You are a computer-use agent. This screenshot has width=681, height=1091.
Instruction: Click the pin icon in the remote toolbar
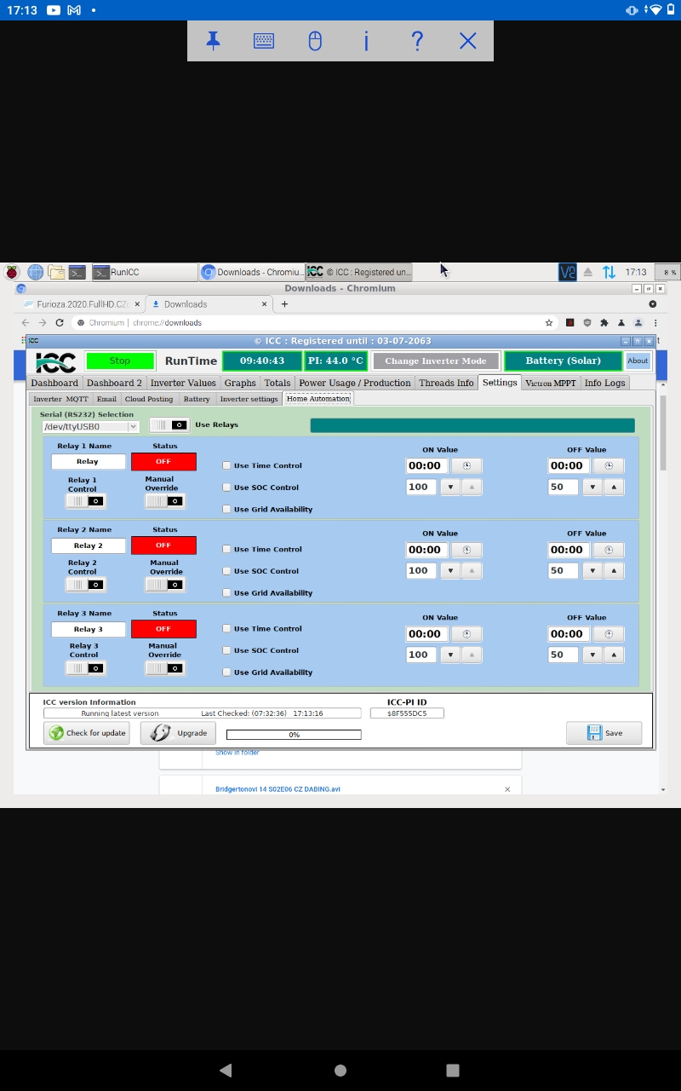213,40
